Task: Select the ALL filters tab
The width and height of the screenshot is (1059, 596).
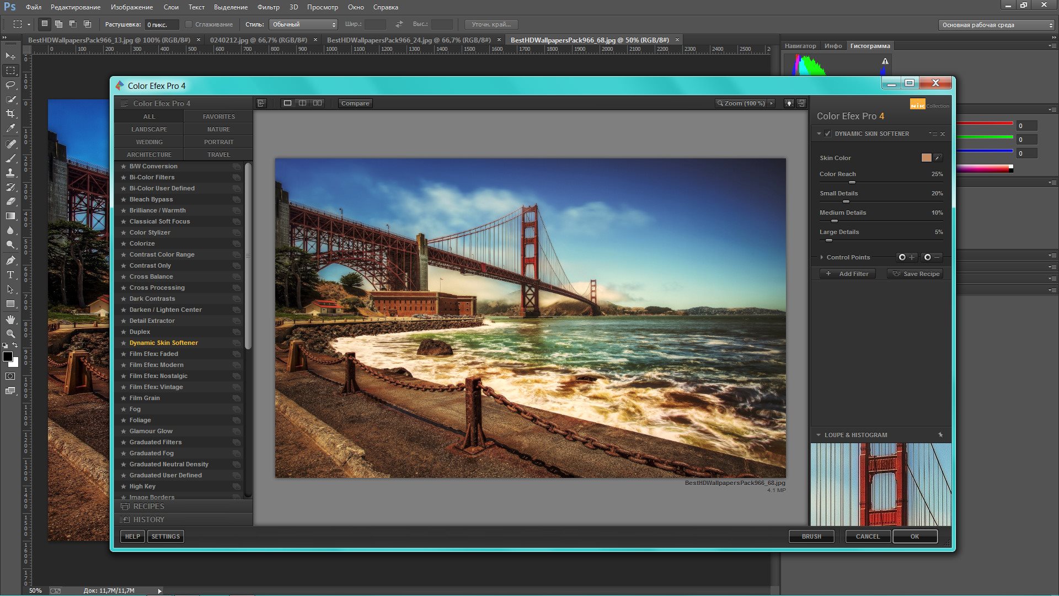Action: tap(149, 116)
